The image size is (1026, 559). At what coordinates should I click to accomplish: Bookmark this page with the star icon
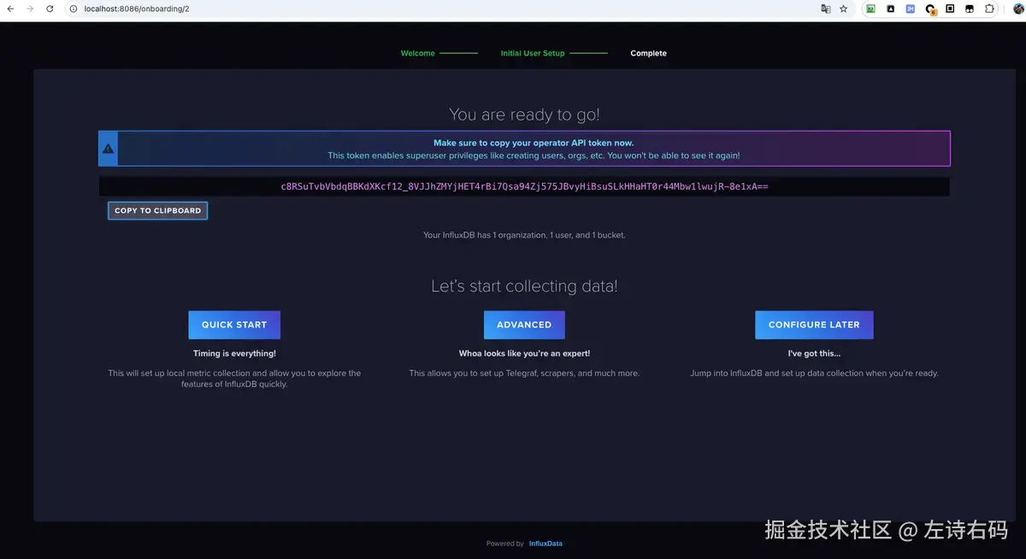844,9
